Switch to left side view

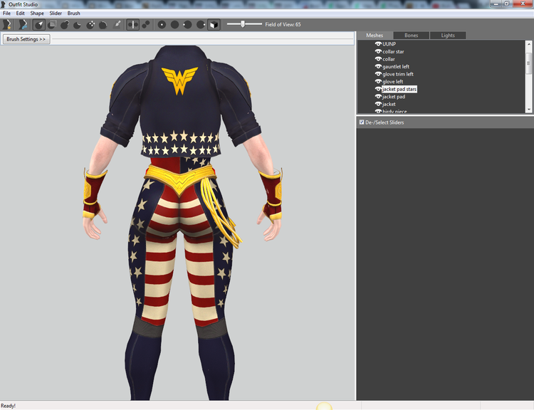pos(188,24)
